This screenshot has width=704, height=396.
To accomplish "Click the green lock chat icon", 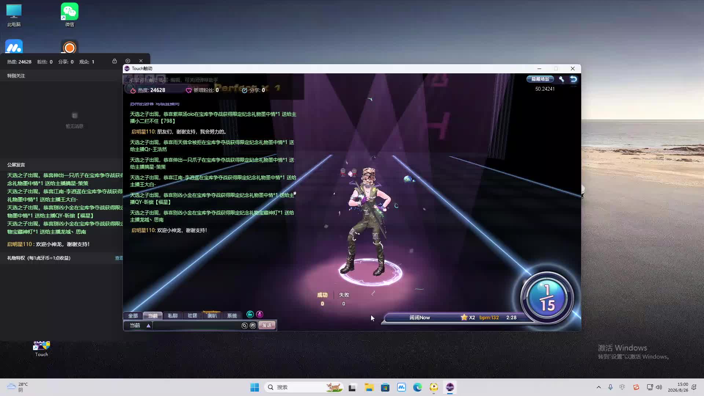I will click(250, 314).
